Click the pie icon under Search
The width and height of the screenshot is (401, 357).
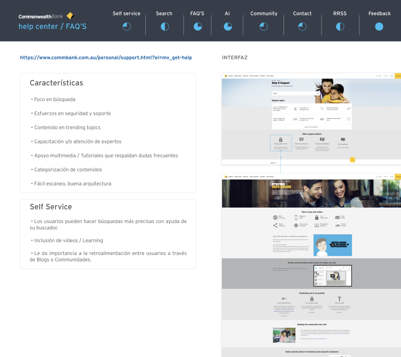(x=165, y=27)
